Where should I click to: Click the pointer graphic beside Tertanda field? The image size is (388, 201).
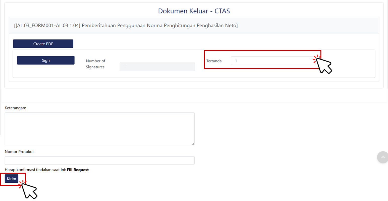pyautogui.click(x=324, y=65)
